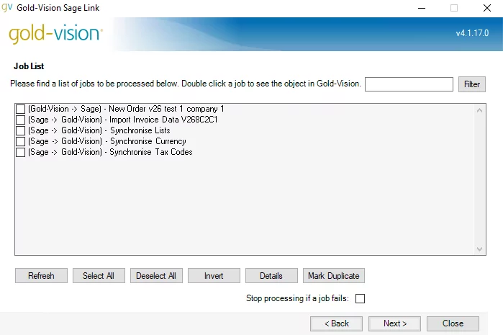Click Deselect All button
503x335 pixels.
point(156,276)
